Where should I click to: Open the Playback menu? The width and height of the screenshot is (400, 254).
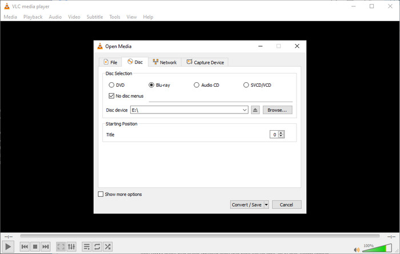(x=33, y=17)
